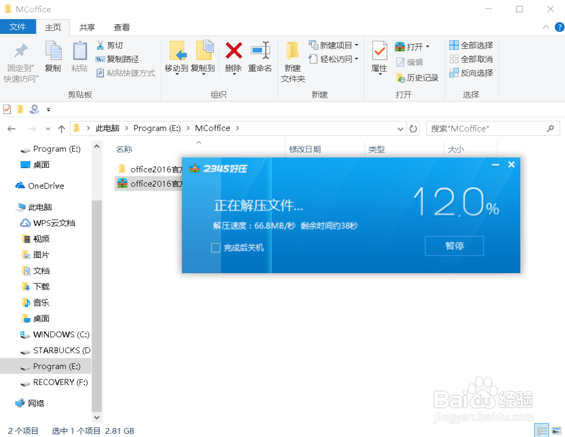Click the History (历史记录) item
Screen dimensions: 565x437
[417, 77]
